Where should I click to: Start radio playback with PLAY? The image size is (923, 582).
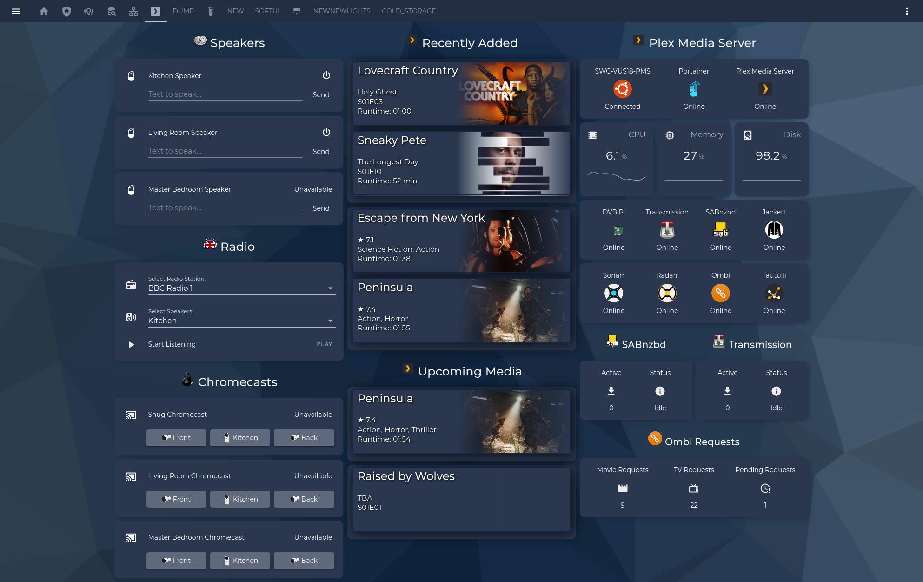325,344
